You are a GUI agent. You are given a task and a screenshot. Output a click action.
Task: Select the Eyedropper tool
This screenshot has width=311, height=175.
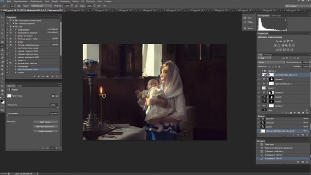[x=2, y=37]
